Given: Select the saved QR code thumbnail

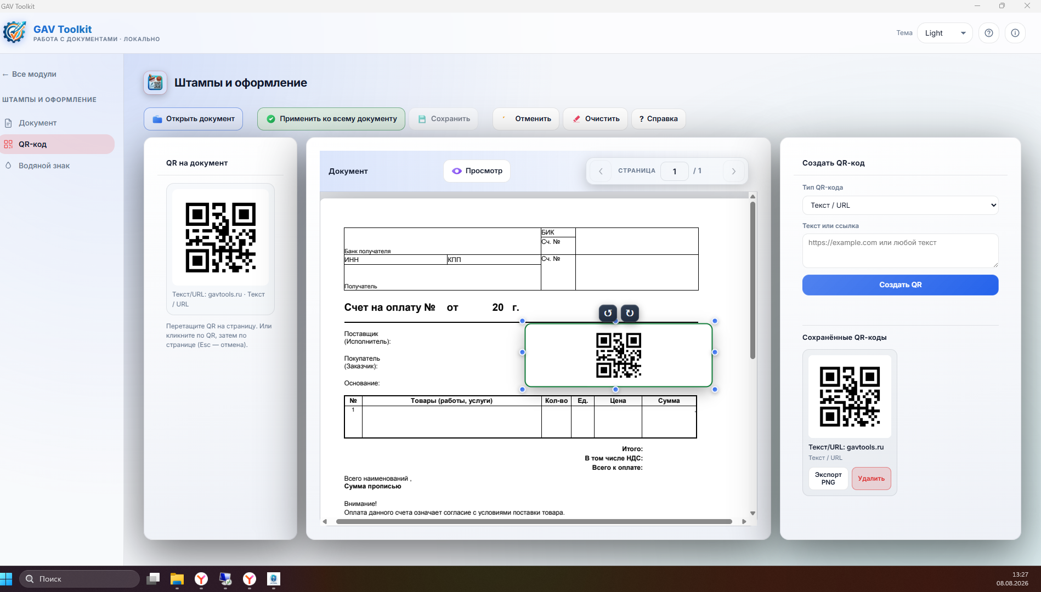Looking at the screenshot, I should pos(850,397).
